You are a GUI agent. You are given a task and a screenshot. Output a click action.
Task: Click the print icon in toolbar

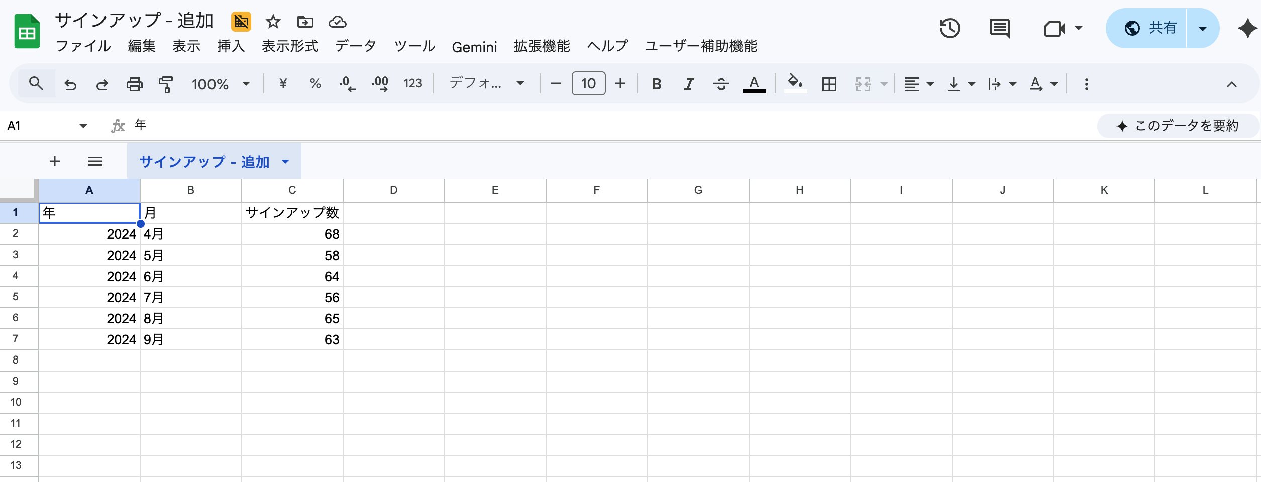134,84
